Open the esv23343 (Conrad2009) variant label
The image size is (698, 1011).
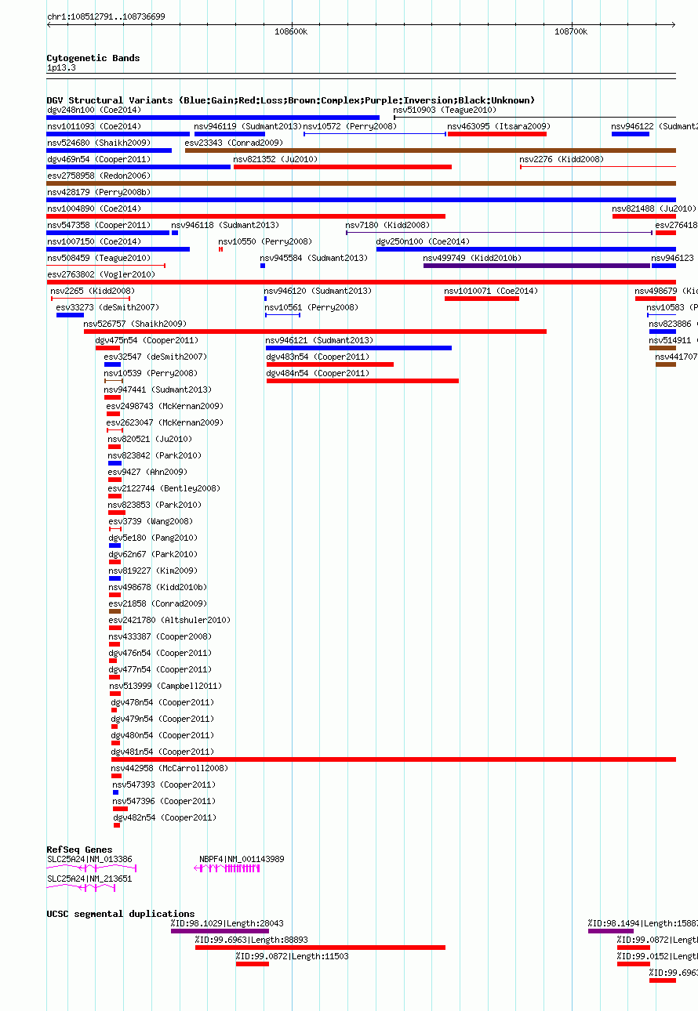(234, 143)
